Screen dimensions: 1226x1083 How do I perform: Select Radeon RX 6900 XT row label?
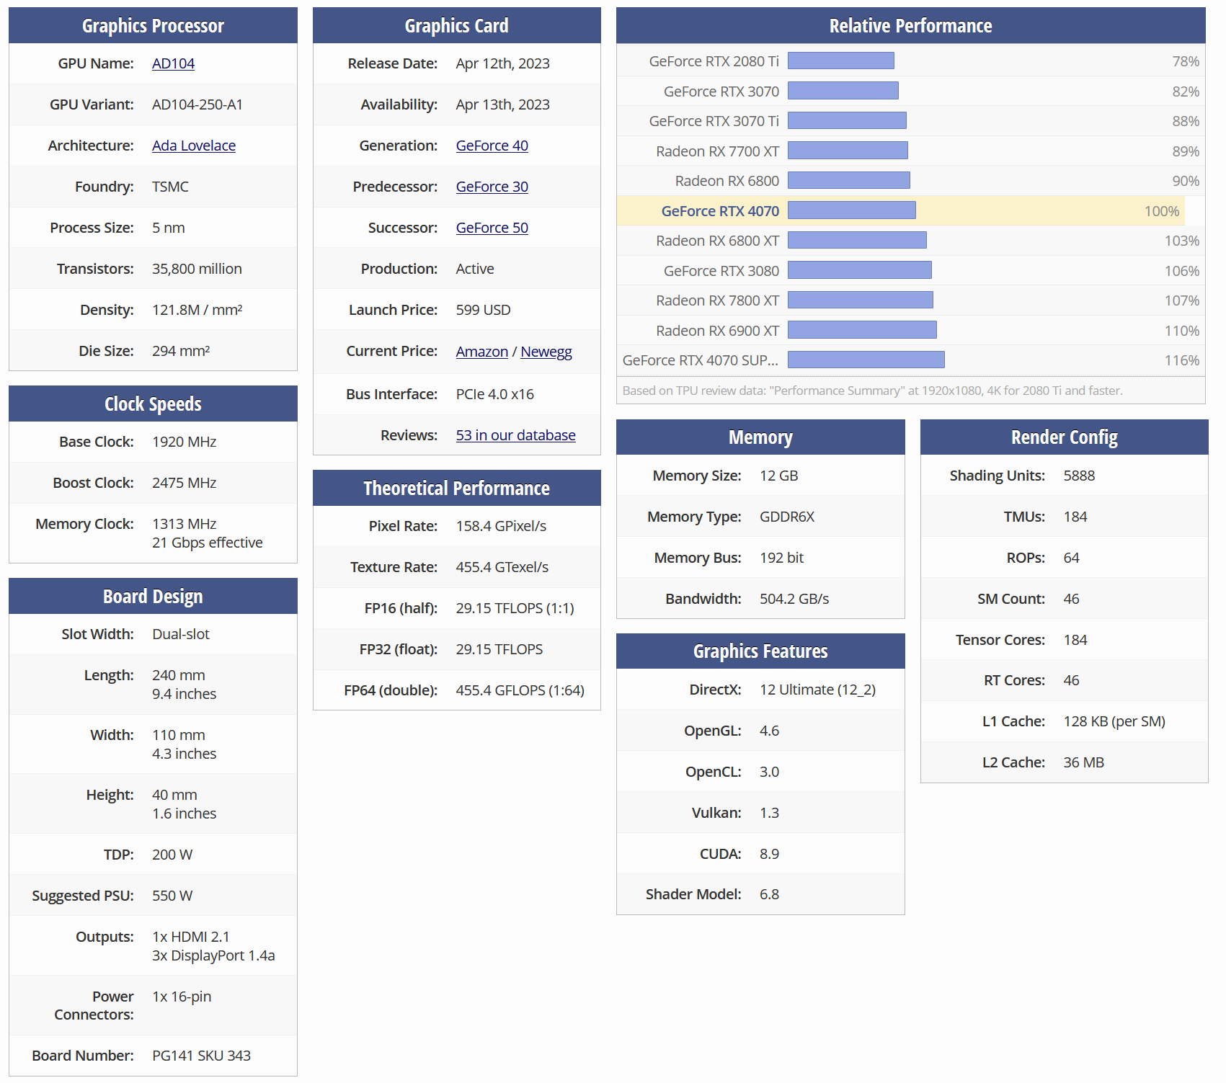718,331
